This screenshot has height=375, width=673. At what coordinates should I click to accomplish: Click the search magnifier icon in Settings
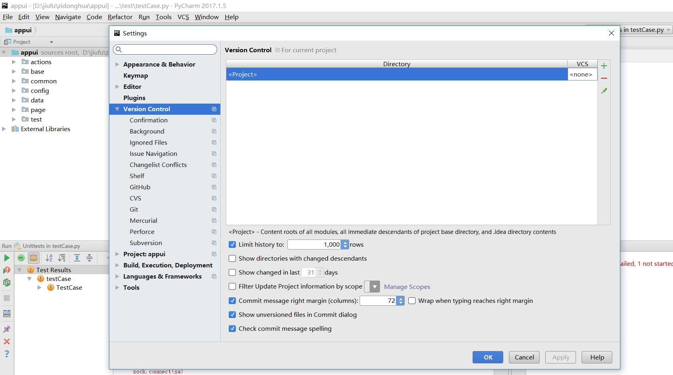click(x=119, y=49)
